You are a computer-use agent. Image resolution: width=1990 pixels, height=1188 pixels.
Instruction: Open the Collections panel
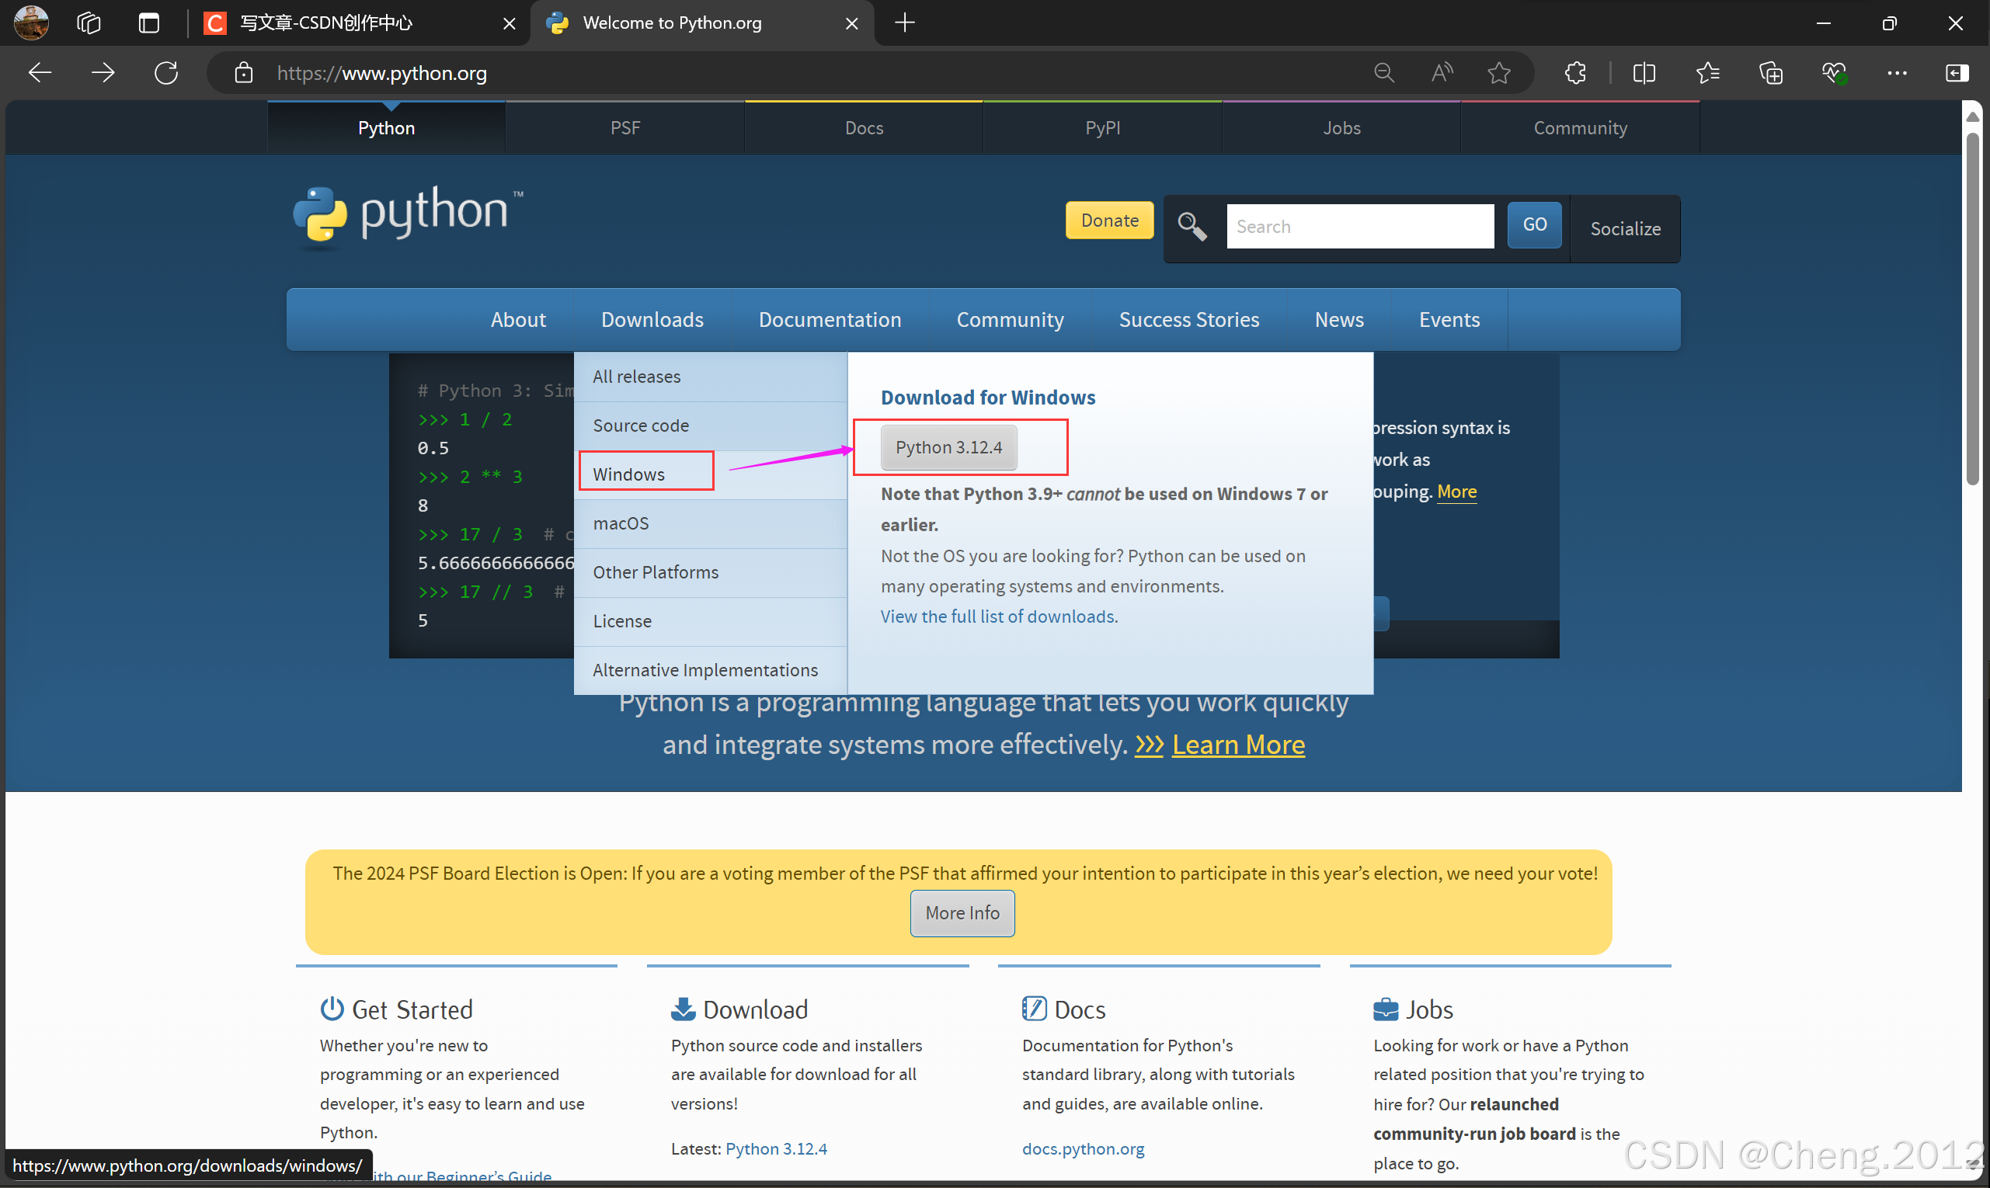pyautogui.click(x=1771, y=73)
